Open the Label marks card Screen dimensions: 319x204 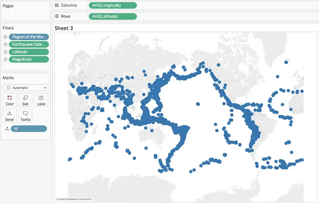[41, 100]
